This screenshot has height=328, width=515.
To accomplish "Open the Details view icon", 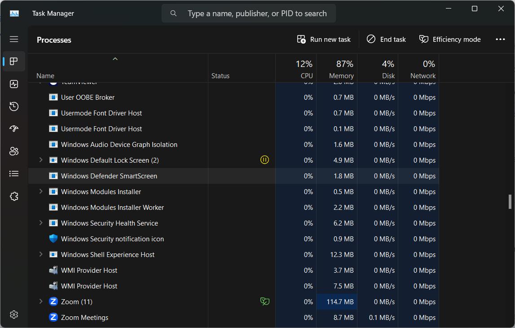I will 13,173.
